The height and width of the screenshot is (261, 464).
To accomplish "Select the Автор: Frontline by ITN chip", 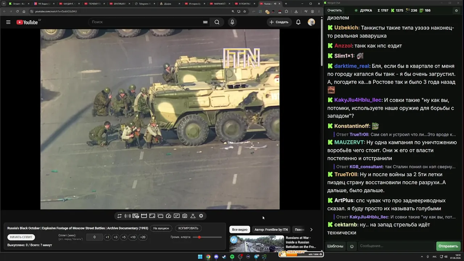I will 271,229.
